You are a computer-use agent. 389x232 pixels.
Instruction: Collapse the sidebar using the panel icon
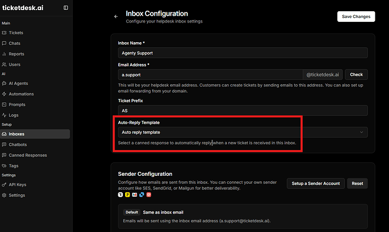66,8
